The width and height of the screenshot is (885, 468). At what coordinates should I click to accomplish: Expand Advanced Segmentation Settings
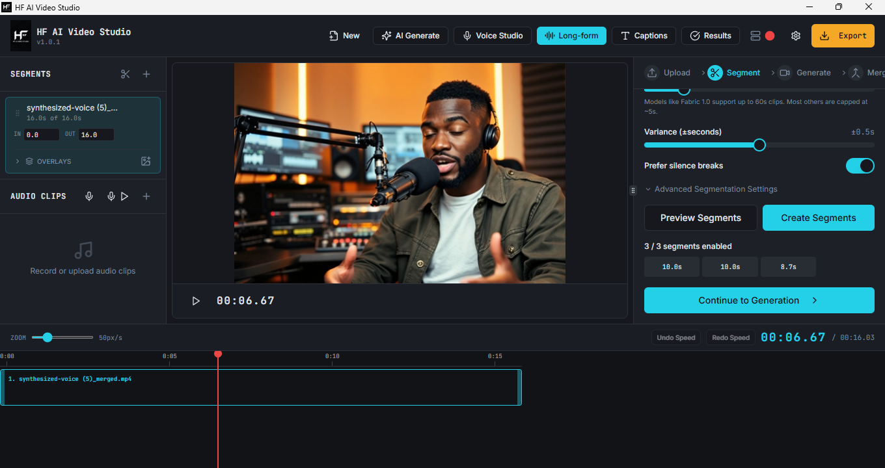pyautogui.click(x=711, y=189)
